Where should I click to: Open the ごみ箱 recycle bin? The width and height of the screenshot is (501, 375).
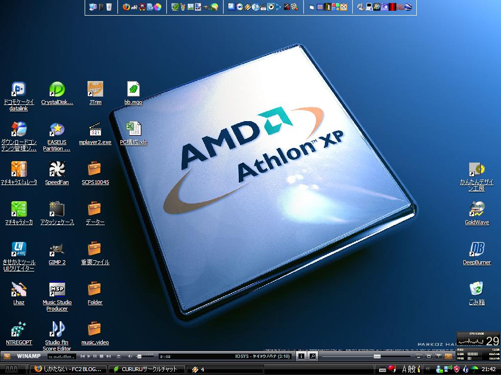[477, 293]
